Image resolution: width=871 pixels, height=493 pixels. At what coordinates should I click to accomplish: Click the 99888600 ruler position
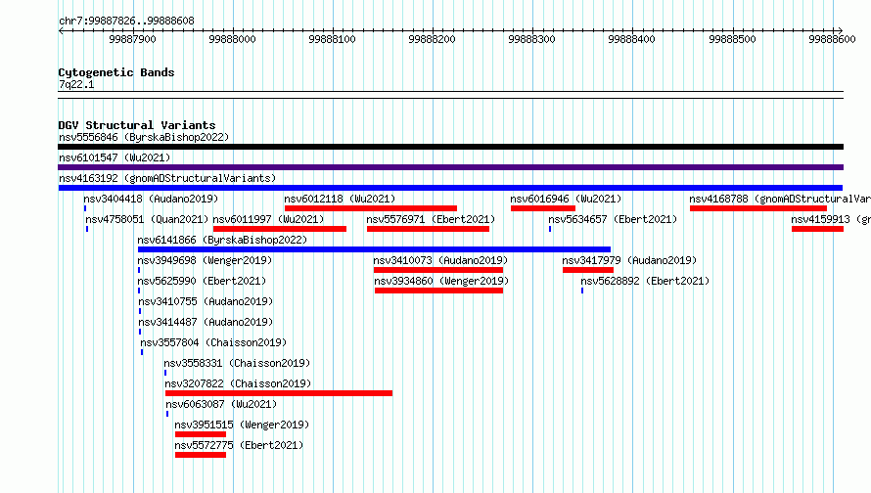point(832,39)
